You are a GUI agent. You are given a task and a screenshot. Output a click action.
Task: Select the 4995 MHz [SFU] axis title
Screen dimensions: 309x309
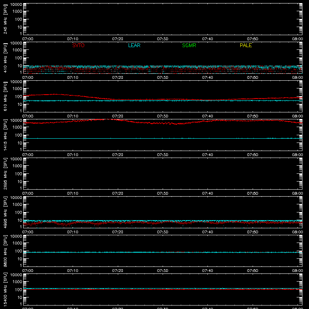[x=5, y=212]
